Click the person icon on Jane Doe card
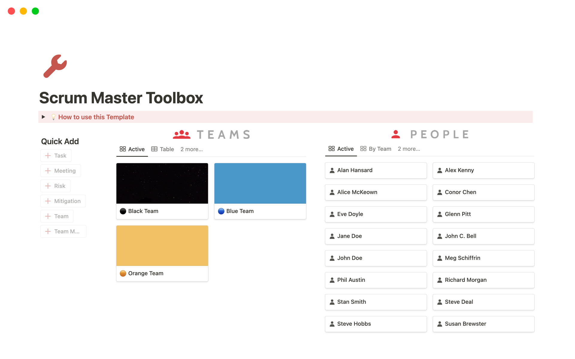 (x=332, y=236)
